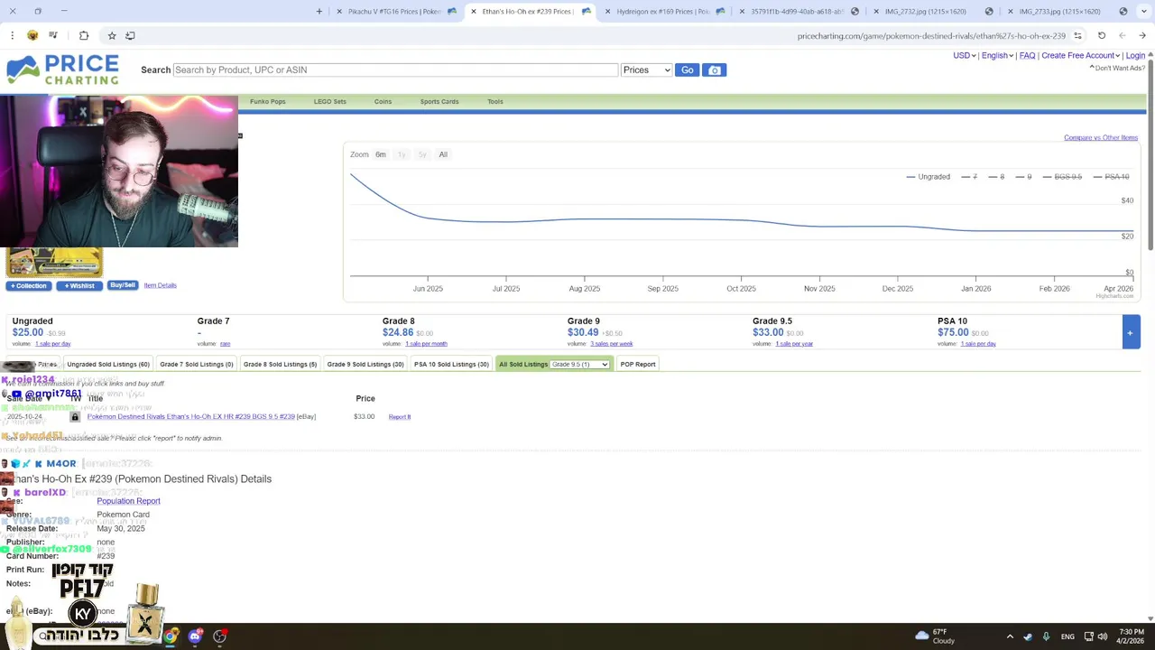The height and width of the screenshot is (650, 1155).
Task: Switch to Grade 8 Sold Listings tab
Action: [x=280, y=364]
